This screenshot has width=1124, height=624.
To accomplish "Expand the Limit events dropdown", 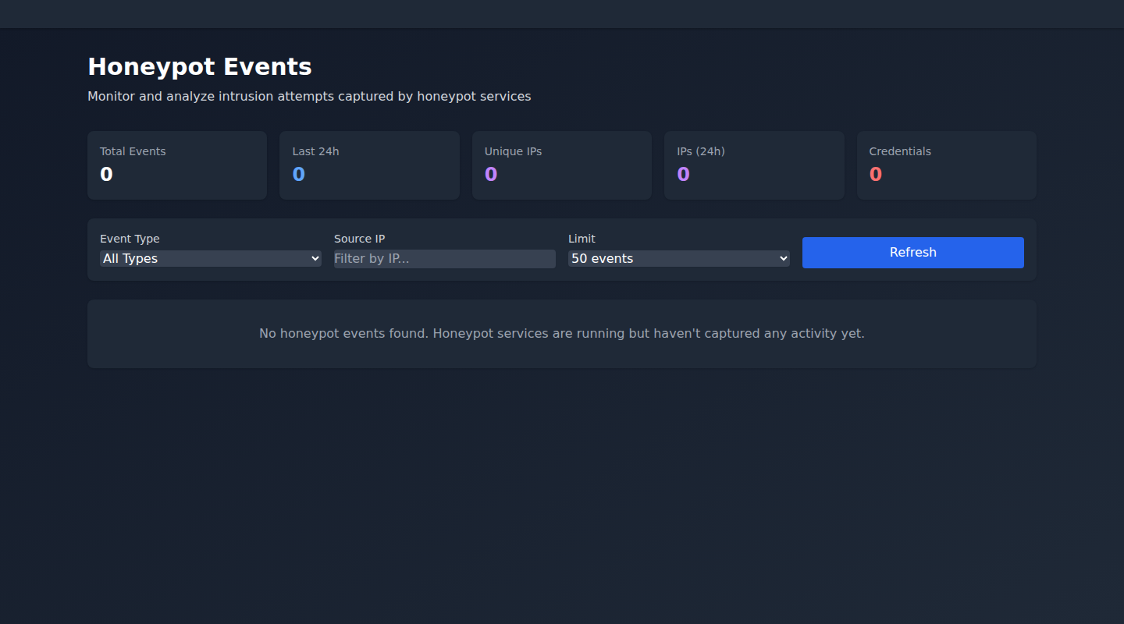I will pyautogui.click(x=678, y=259).
